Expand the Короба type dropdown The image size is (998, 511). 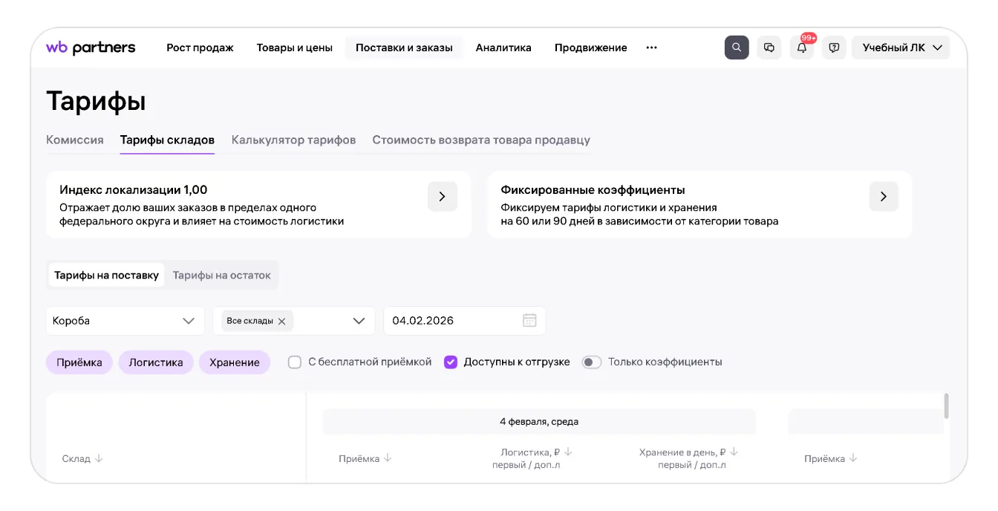125,321
